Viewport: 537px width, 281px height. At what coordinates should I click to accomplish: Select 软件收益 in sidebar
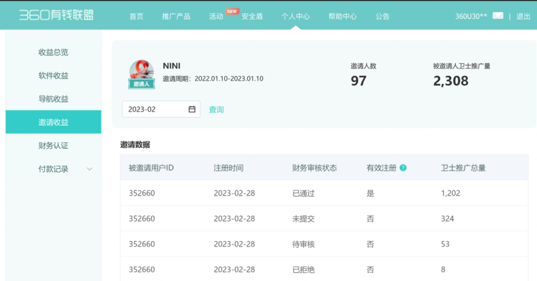tap(53, 76)
